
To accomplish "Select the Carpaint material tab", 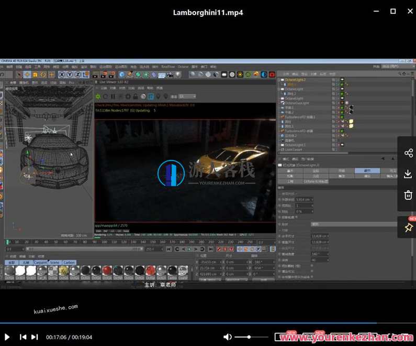I will [40, 262].
